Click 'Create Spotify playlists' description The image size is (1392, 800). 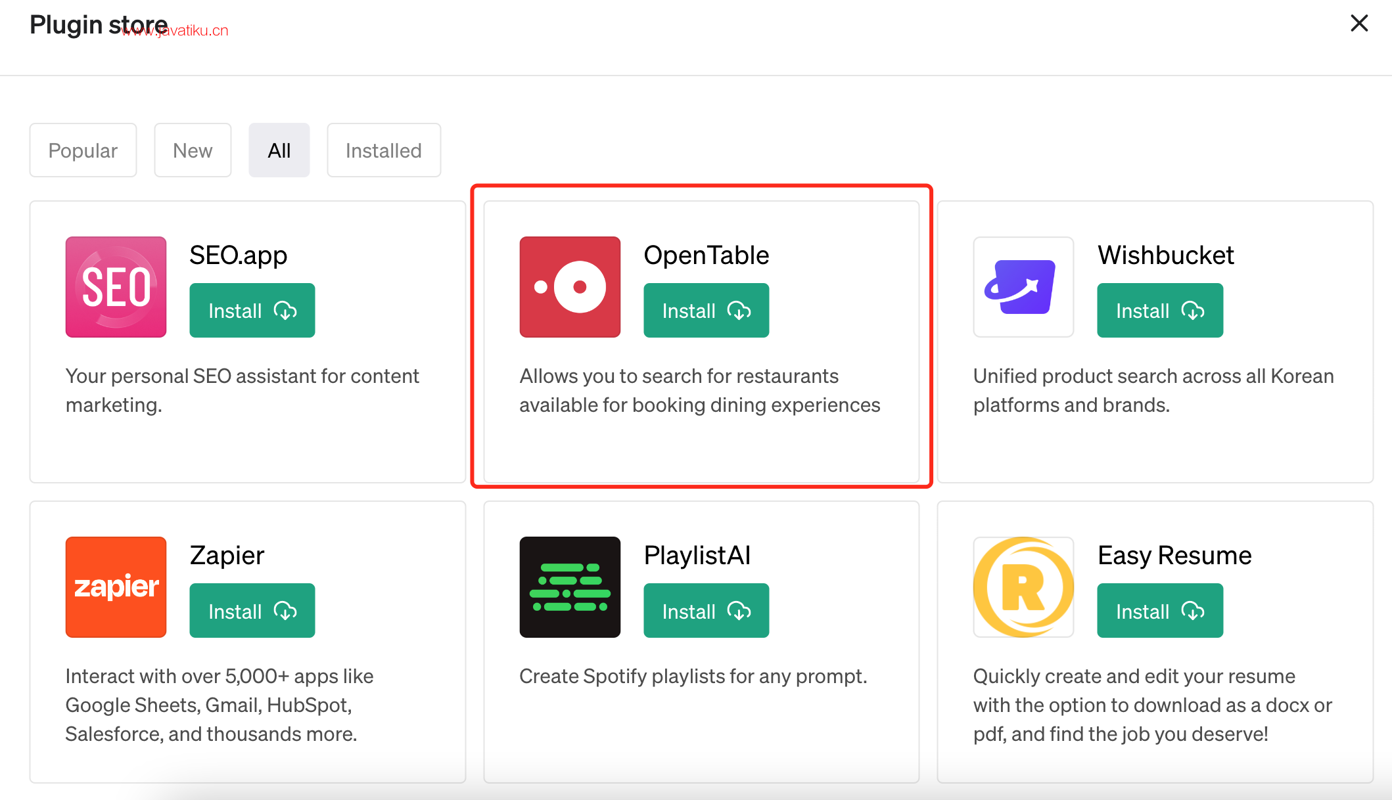coord(693,677)
